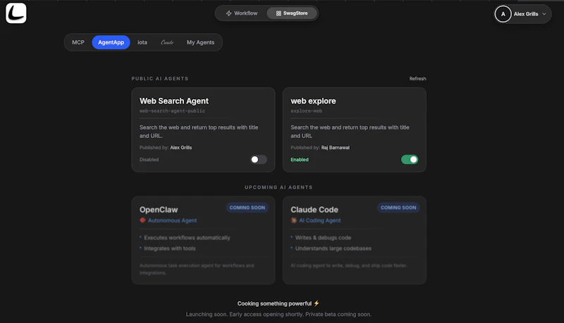
Task: Click the Enabled status label
Action: tap(300, 160)
